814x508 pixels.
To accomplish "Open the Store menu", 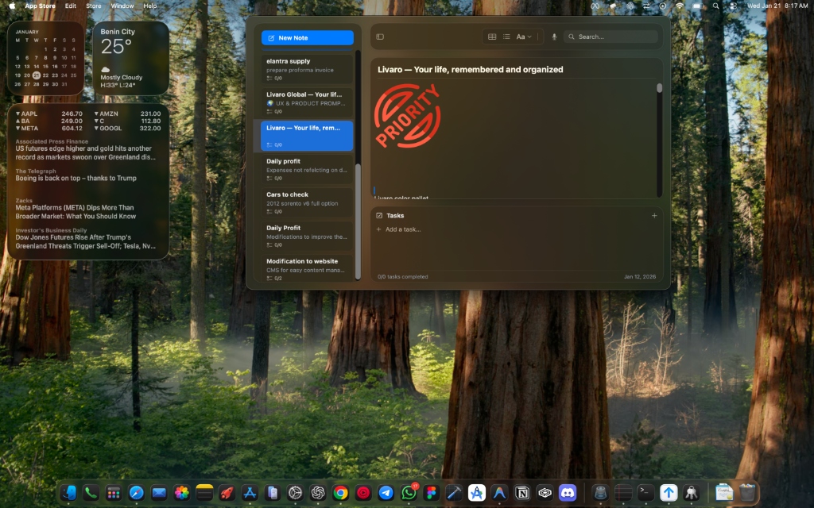I will pos(92,6).
